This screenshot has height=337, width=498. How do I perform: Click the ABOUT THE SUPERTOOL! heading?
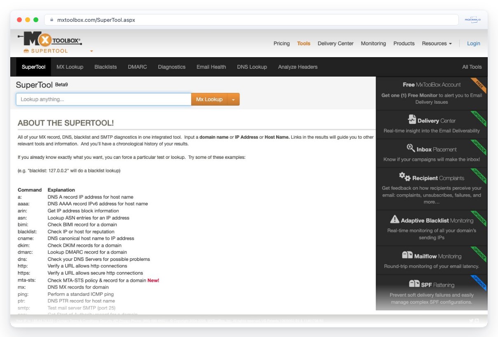[x=66, y=123]
